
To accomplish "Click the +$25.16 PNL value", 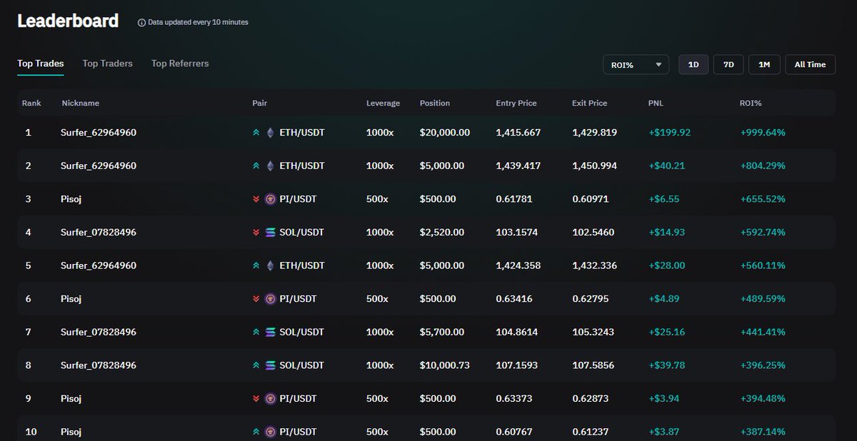I will pyautogui.click(x=667, y=332).
